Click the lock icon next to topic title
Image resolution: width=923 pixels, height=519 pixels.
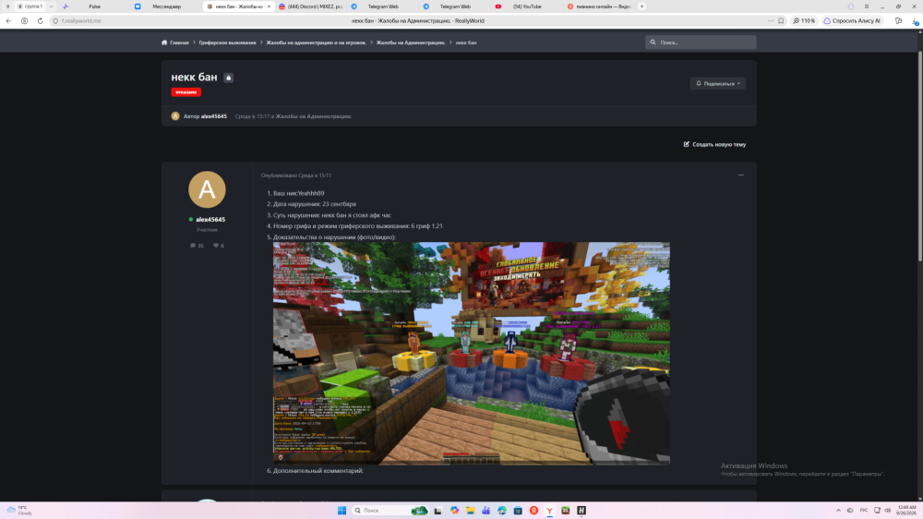coord(228,78)
